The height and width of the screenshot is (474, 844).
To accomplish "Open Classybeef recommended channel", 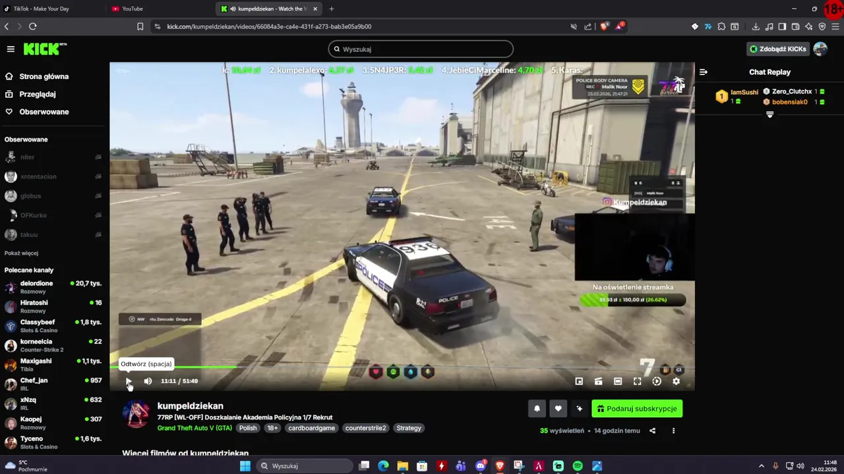I will point(53,326).
